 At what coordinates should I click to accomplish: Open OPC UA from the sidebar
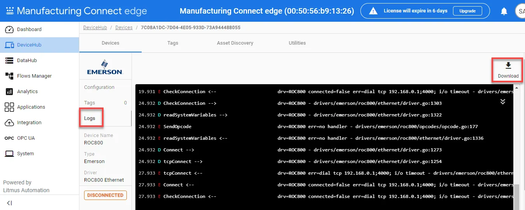click(40, 138)
